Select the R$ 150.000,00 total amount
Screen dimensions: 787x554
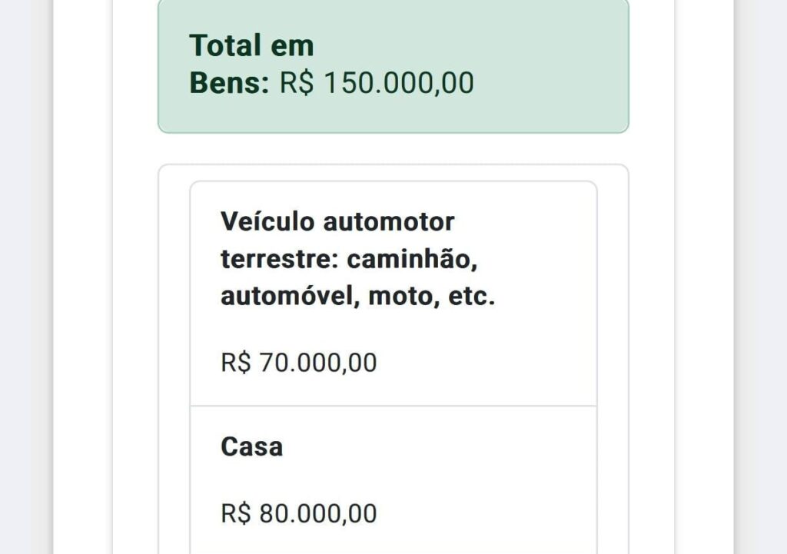pos(377,83)
